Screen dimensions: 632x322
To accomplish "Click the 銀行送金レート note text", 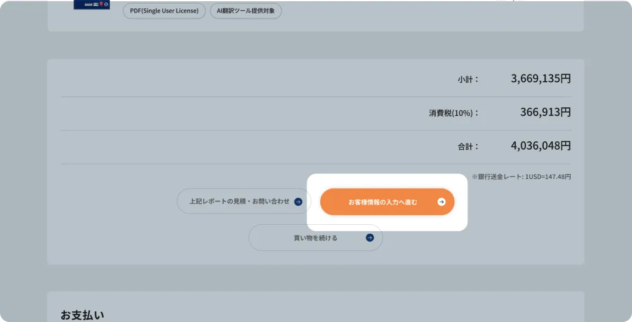I will (x=521, y=177).
